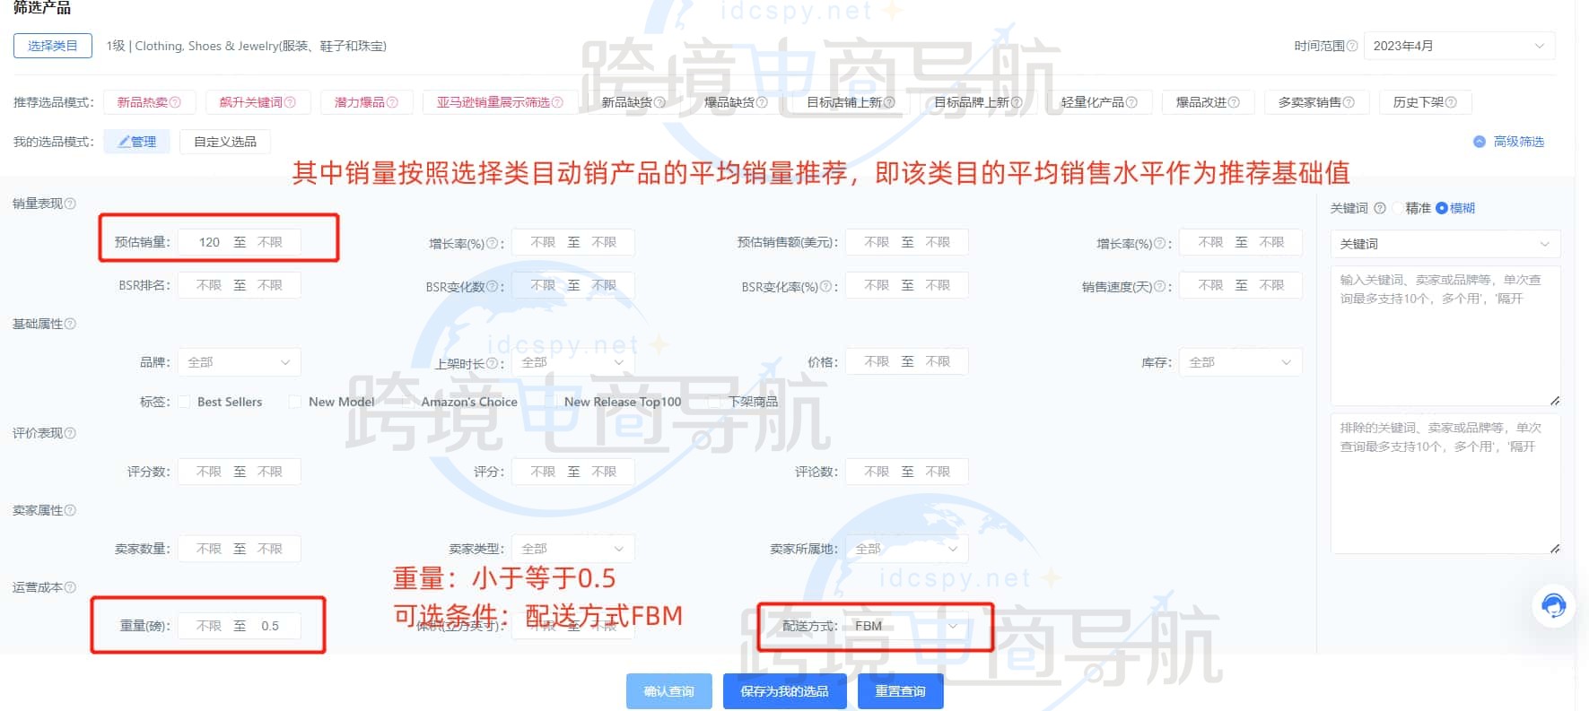Select the 历史下架 recommended mode
The image size is (1589, 711).
pos(1425,102)
